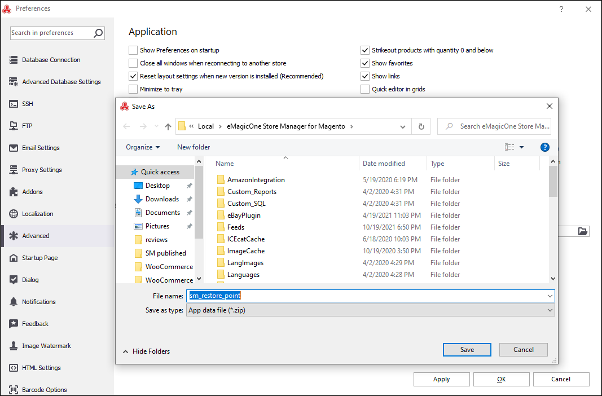Select Quick access in navigation pane
This screenshot has width=602, height=396.
pyautogui.click(x=156, y=172)
